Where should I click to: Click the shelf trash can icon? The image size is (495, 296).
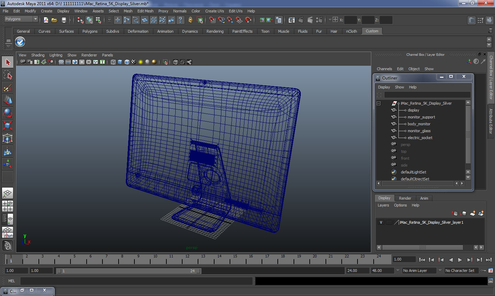click(490, 31)
